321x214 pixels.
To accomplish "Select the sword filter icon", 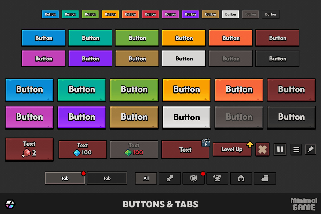I will point(170,178).
